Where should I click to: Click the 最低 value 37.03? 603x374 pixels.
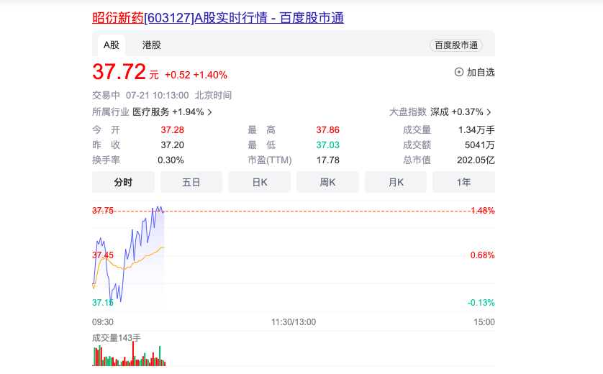[327, 145]
